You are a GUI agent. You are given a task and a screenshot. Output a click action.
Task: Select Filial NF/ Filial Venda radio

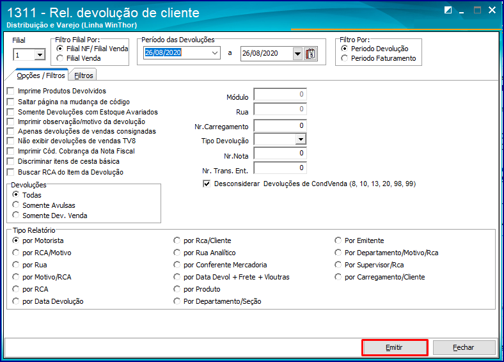coord(59,49)
